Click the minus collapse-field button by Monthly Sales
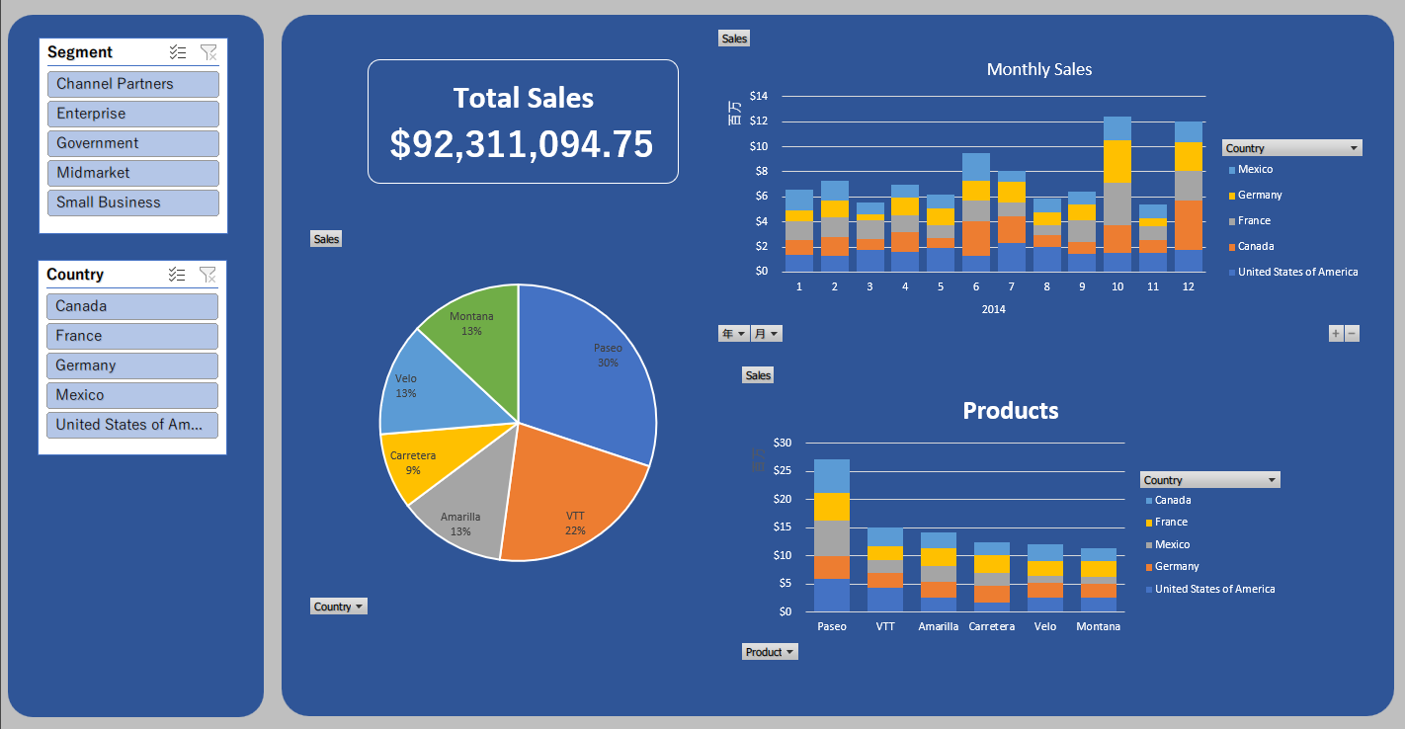 [x=1352, y=334]
